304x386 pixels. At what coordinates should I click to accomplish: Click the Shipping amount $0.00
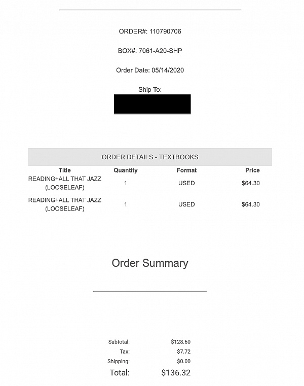tap(184, 361)
